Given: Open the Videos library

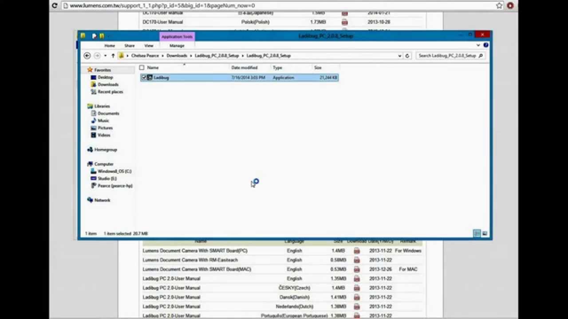Looking at the screenshot, I should click(104, 135).
